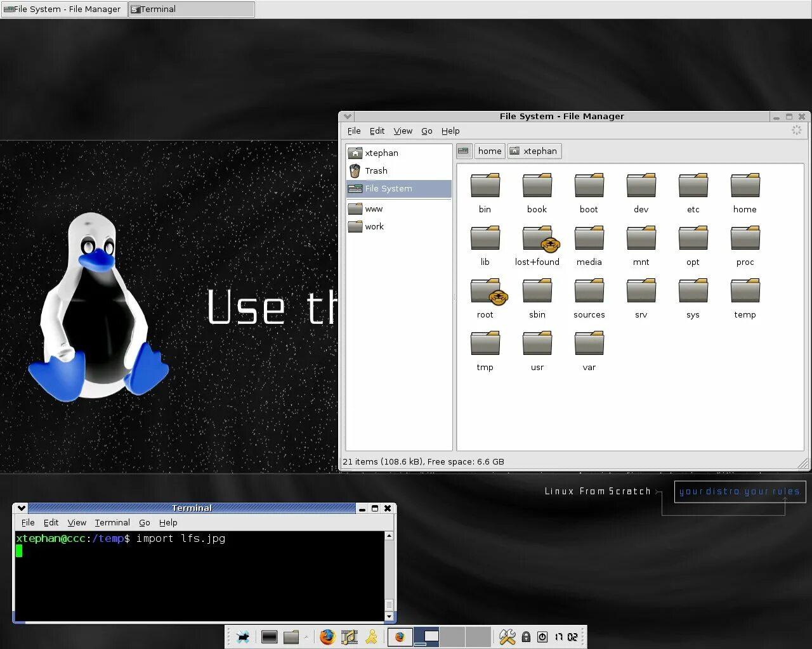Switch to workspace 4 in pager
Screen dimensions: 812x649
coord(478,637)
